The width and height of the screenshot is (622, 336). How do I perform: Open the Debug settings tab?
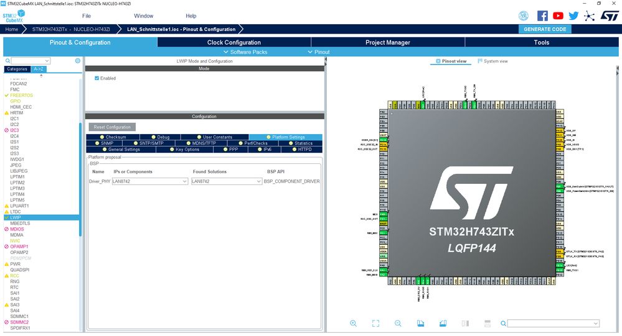point(160,137)
